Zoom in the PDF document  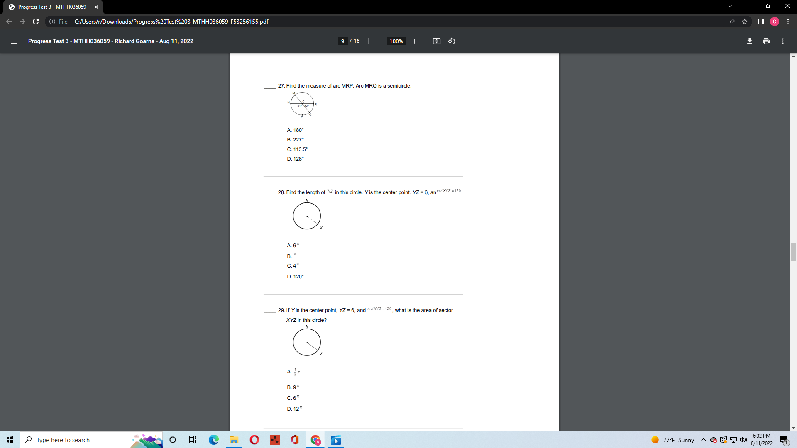click(x=415, y=41)
